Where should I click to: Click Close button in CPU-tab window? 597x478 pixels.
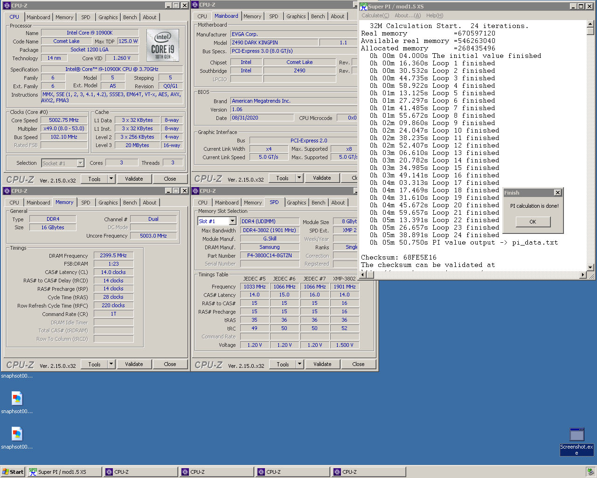point(170,179)
